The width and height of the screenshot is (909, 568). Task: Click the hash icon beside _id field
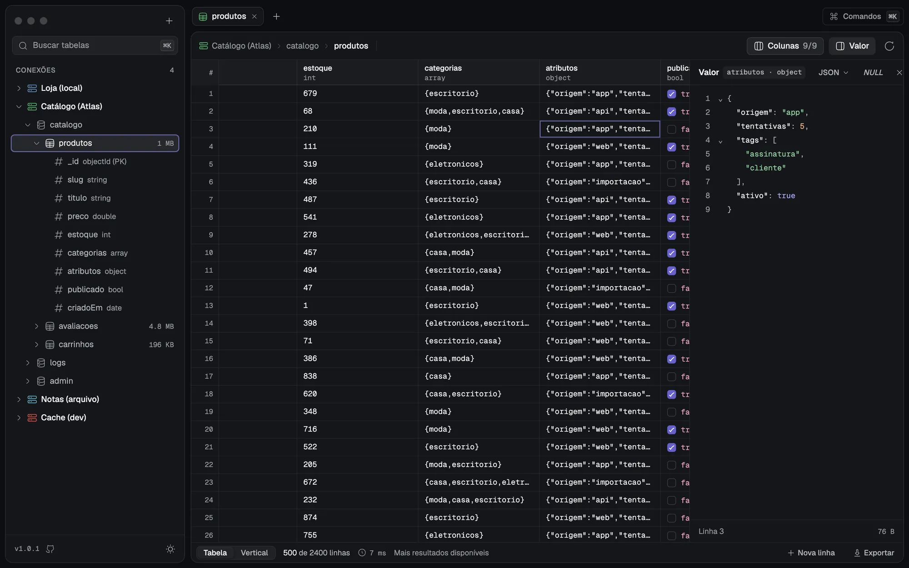point(59,162)
